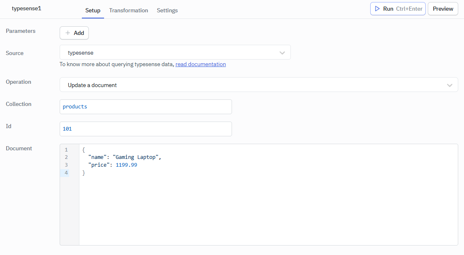Switch to the Setup tab

click(x=93, y=10)
